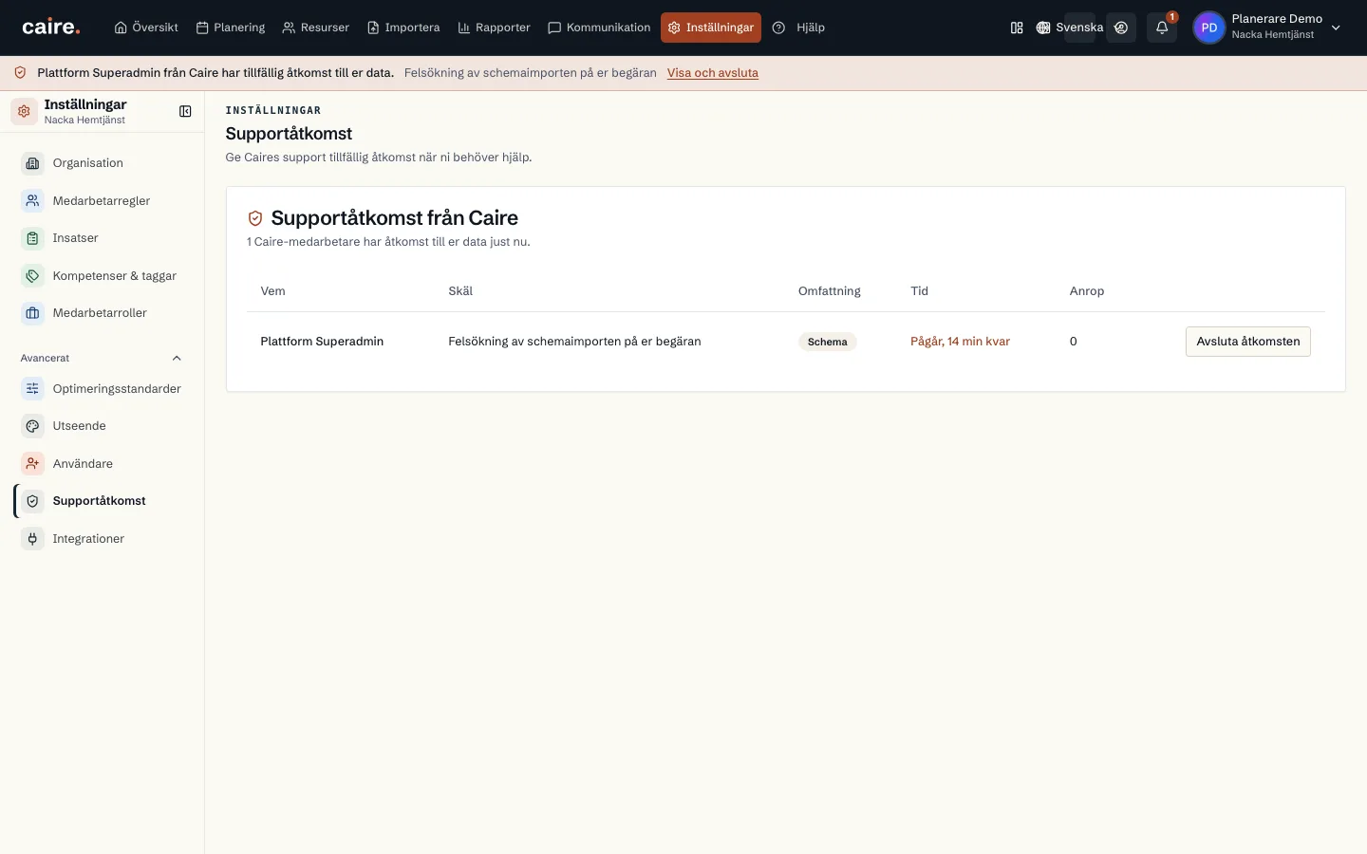Select Supportåtkomst in the sidebar

(102, 501)
